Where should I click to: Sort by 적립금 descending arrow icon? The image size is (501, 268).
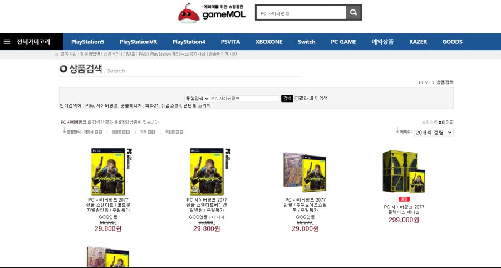(x=181, y=131)
